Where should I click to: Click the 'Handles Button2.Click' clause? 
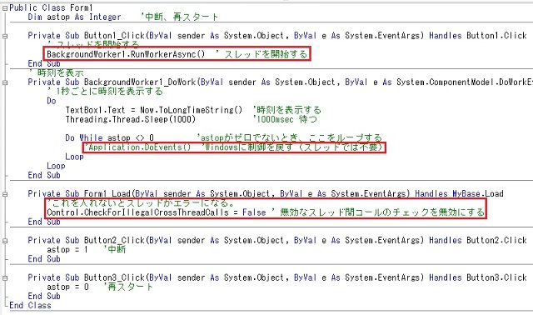[477, 240]
